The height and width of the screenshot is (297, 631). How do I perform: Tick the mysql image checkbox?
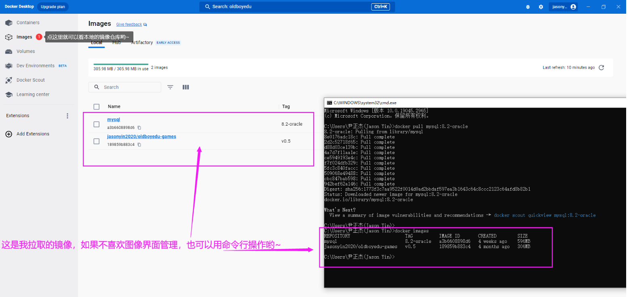tap(96, 124)
